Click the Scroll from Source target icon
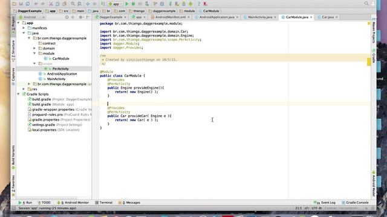The height and width of the screenshot is (217, 387). click(67, 17)
